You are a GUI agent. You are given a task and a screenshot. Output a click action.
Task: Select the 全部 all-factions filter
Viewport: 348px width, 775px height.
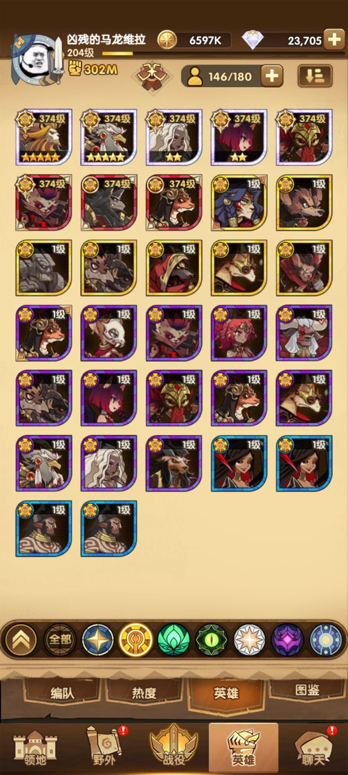point(60,639)
